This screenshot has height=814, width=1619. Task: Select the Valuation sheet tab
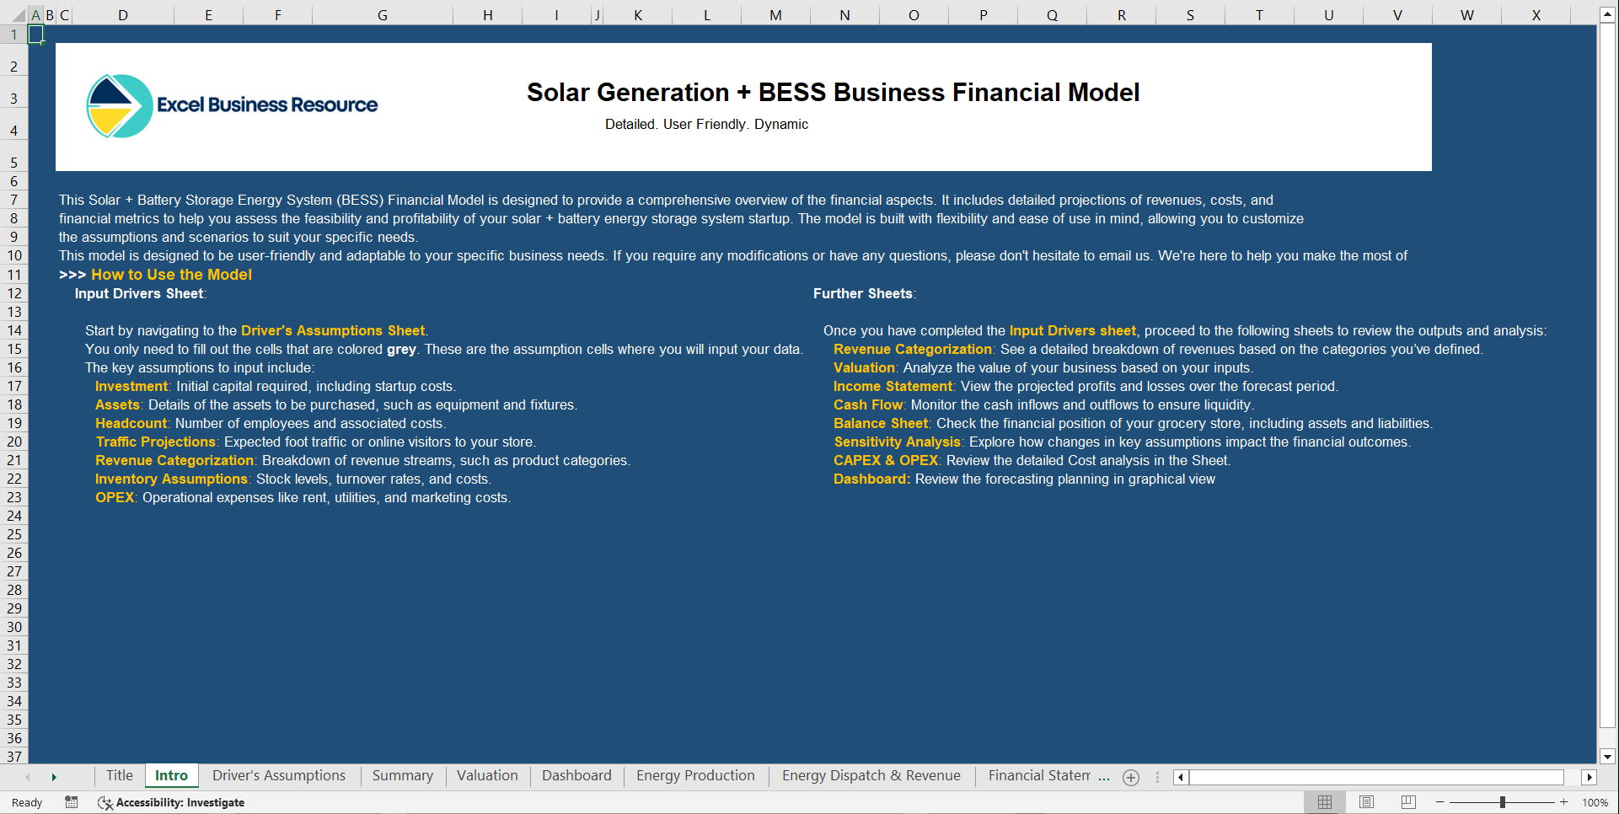[x=487, y=775]
